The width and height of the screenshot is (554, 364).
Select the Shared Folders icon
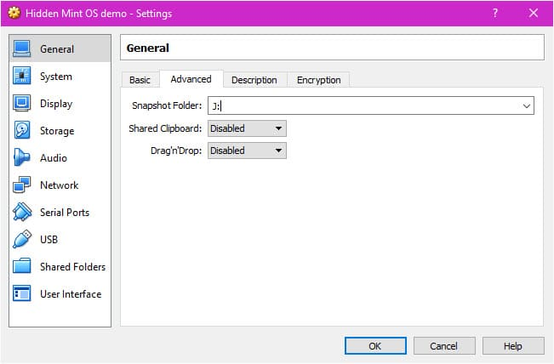click(x=22, y=266)
